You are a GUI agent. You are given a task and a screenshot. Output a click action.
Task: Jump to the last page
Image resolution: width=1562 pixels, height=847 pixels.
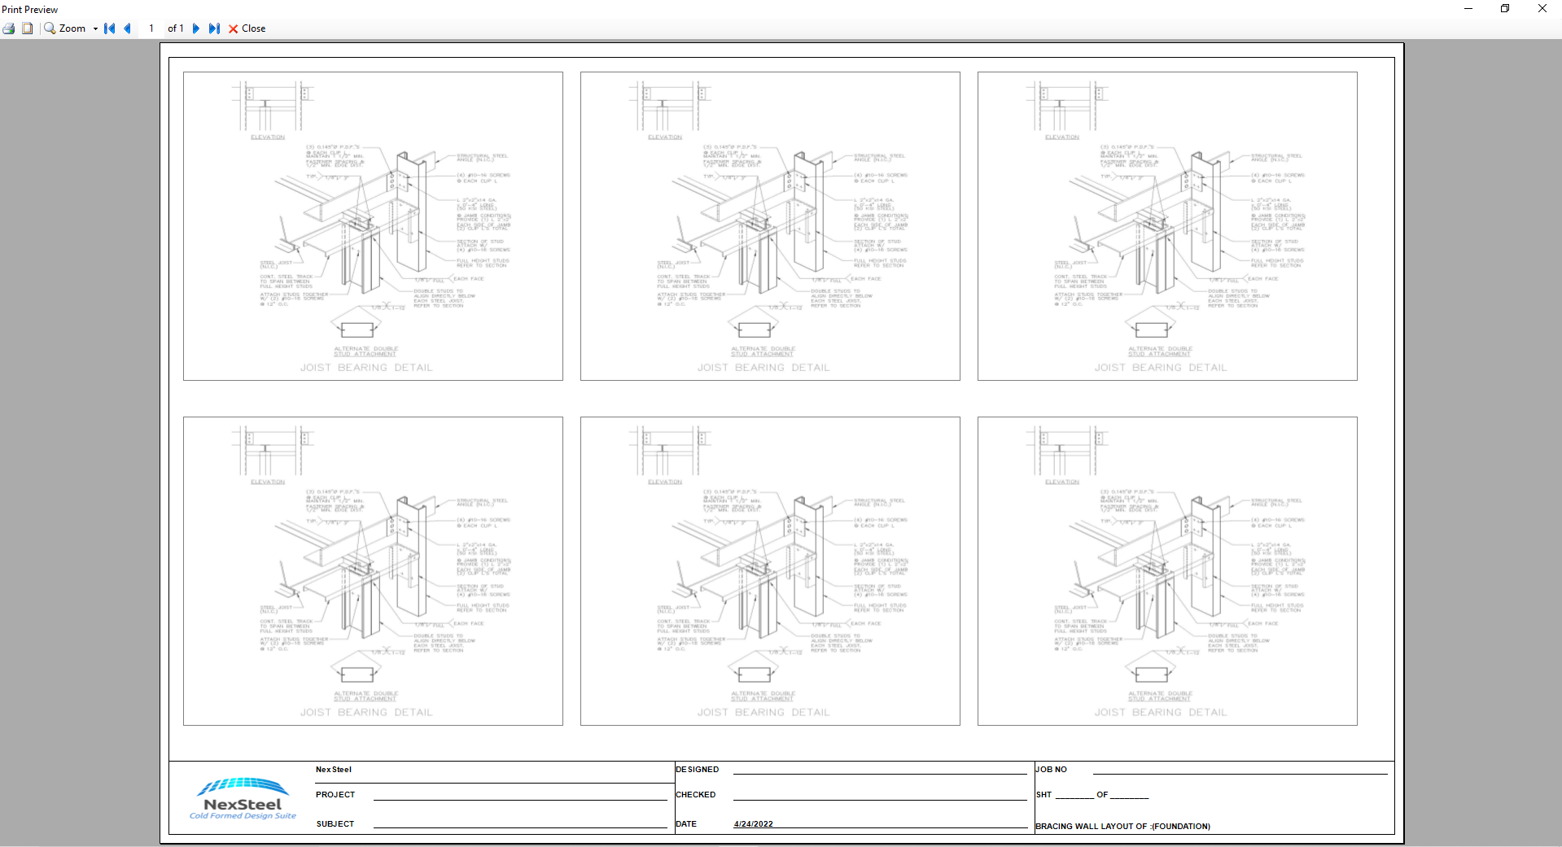tap(214, 28)
